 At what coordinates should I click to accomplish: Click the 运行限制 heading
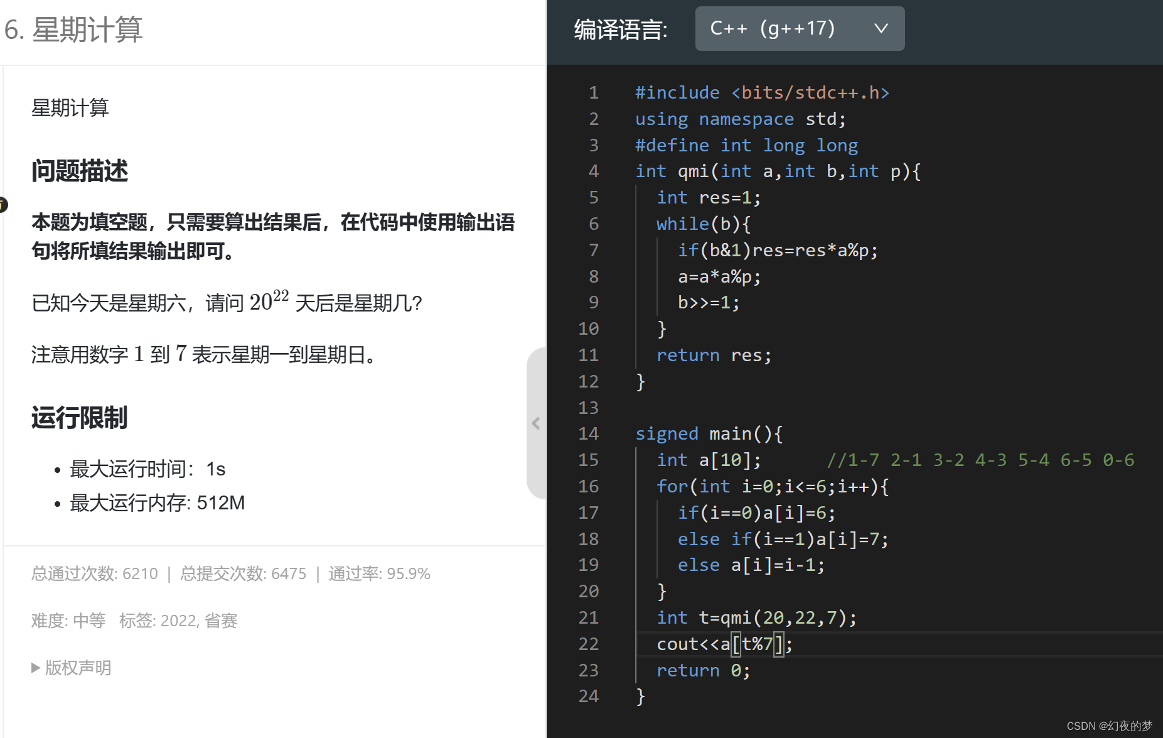[x=80, y=418]
